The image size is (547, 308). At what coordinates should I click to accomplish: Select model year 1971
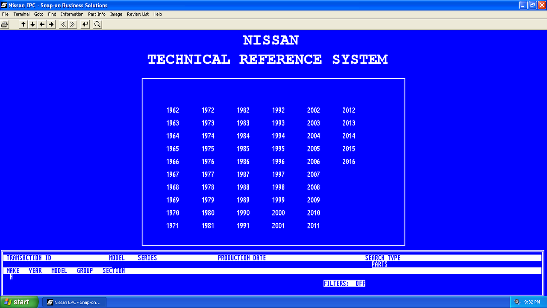pos(173,226)
